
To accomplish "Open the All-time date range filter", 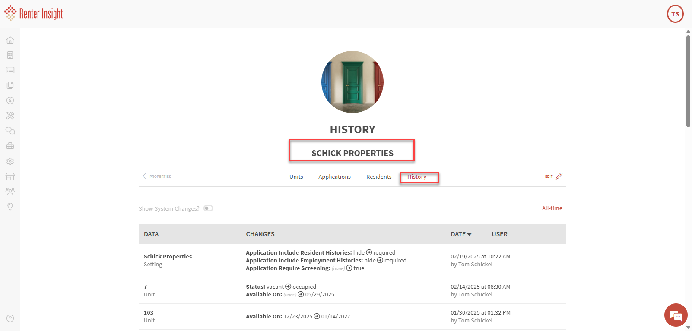I will [x=552, y=208].
